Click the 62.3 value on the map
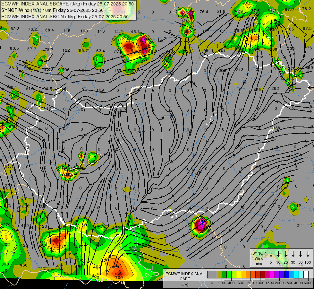The height and width of the screenshot is (289, 314). pyautogui.click(x=15, y=29)
